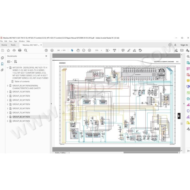Find the current bookmark icon

[x=15, y=62]
